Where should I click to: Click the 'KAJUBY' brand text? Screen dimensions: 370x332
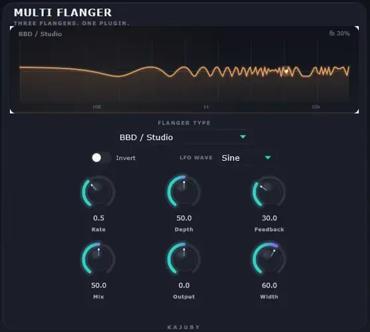pyautogui.click(x=184, y=327)
